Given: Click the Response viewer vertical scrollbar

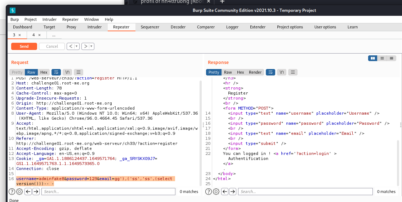Looking at the screenshot, I should coord(398,163).
